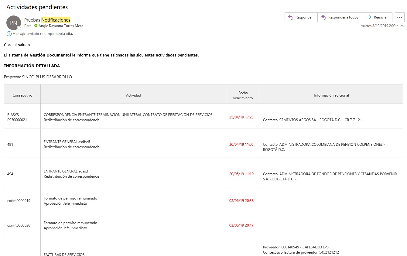Click ENTRANTE GENERAL asdfsdf activity
Image resolution: width=407 pixels, height=256 pixels.
coord(67,142)
